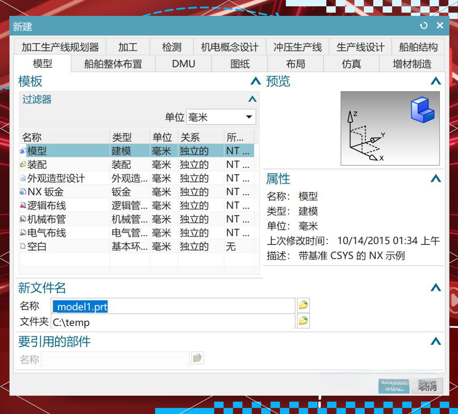Click the reset dialog icon in title bar

(423, 26)
